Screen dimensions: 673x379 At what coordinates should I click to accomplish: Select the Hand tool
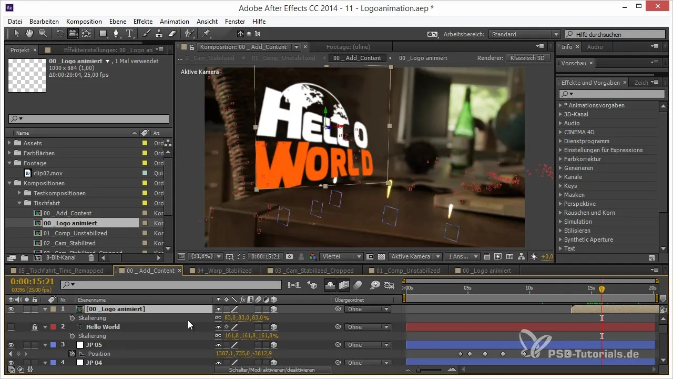[x=30, y=34]
